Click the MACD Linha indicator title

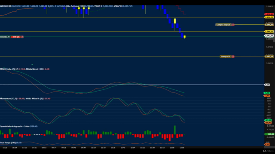(9, 69)
